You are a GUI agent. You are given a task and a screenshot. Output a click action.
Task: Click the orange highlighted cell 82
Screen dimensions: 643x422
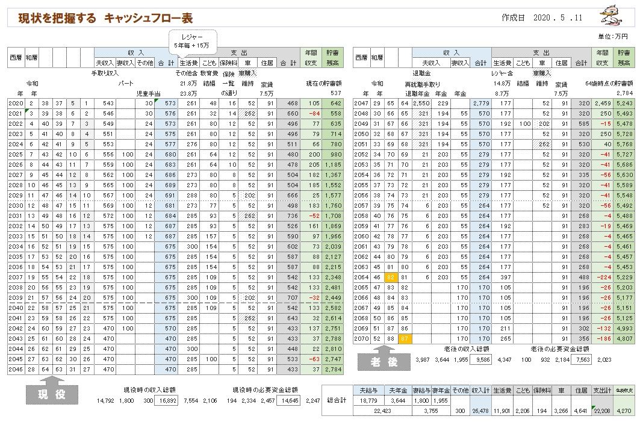(x=390, y=278)
